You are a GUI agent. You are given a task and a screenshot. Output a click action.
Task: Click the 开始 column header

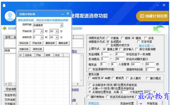coord(40,55)
